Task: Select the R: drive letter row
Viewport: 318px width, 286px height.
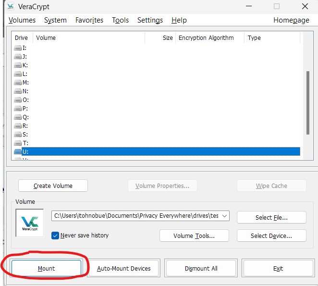Action: pos(157,126)
